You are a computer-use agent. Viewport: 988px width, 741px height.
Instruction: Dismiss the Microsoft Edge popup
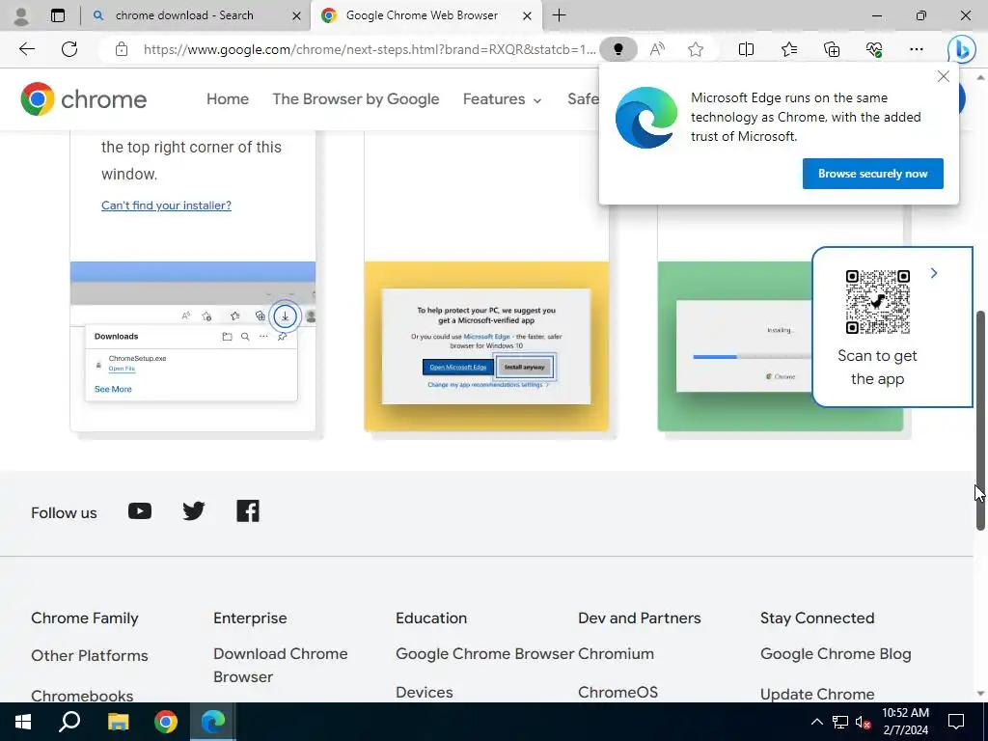[x=944, y=76]
